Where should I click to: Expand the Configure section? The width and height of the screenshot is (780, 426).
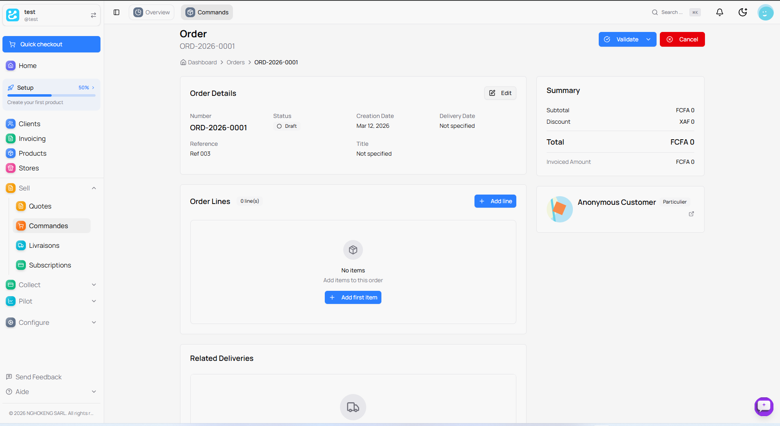pyautogui.click(x=94, y=322)
